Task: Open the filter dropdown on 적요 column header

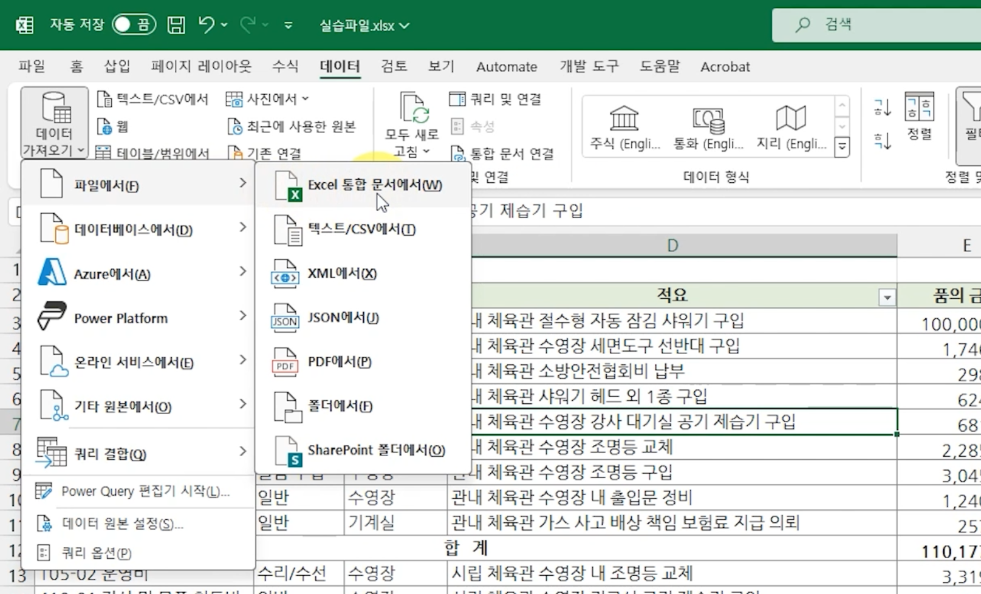Action: pyautogui.click(x=888, y=297)
